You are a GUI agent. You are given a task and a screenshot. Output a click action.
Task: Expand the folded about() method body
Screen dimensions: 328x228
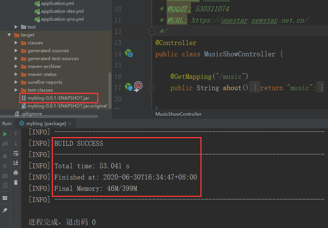pyautogui.click(x=152, y=88)
